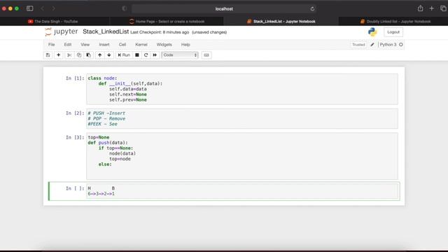
Task: Move selected cell up with the arrow icon
Action: tap(99, 55)
